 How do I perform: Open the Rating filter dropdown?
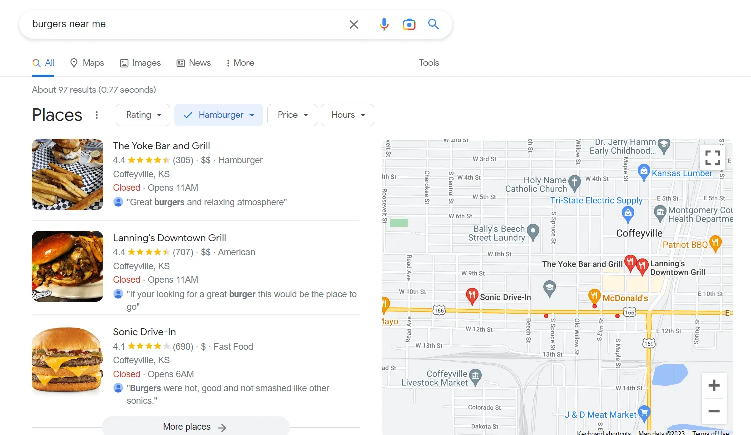tap(143, 115)
